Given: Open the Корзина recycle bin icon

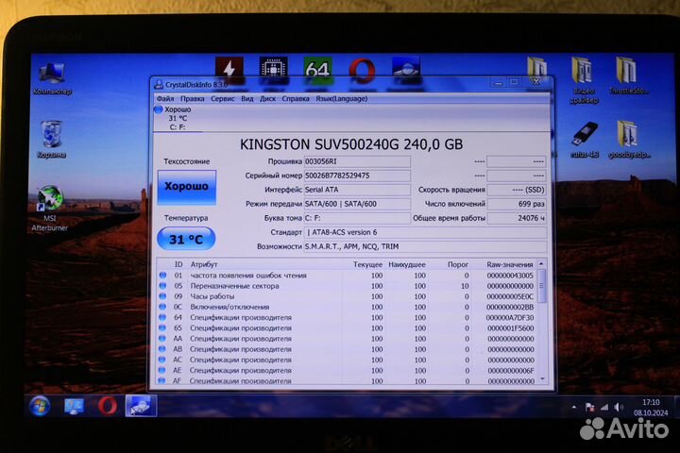Looking at the screenshot, I should (x=52, y=140).
